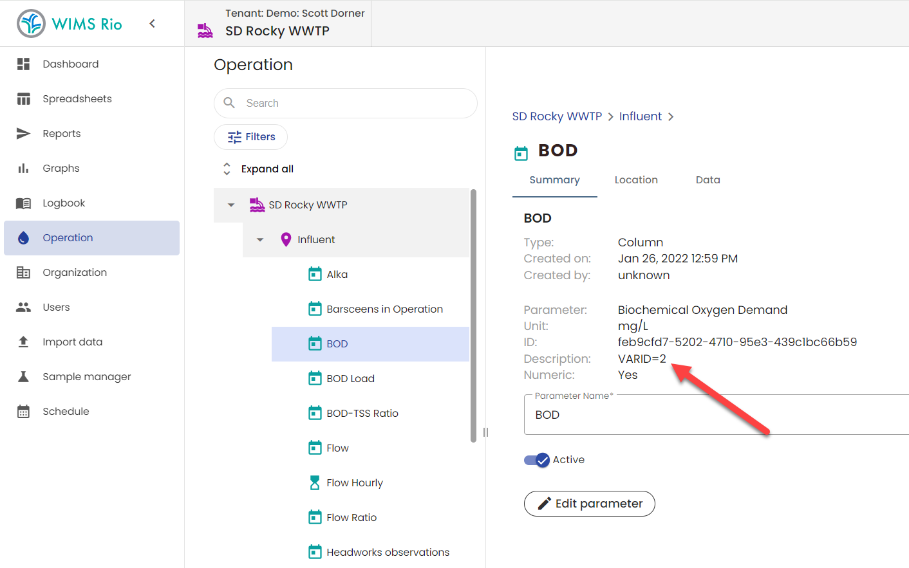Toggle the Active switch off

(537, 460)
